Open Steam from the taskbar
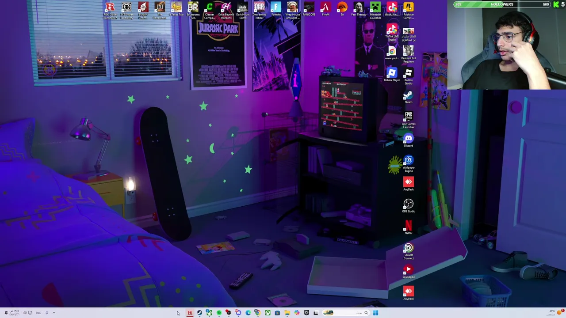 [199, 313]
